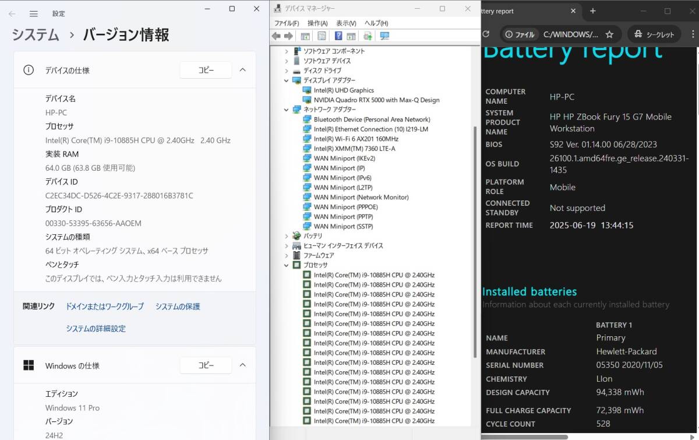Image resolution: width=699 pixels, height=440 pixels.
Task: Collapse the プロセッサ tree node
Action: point(287,265)
